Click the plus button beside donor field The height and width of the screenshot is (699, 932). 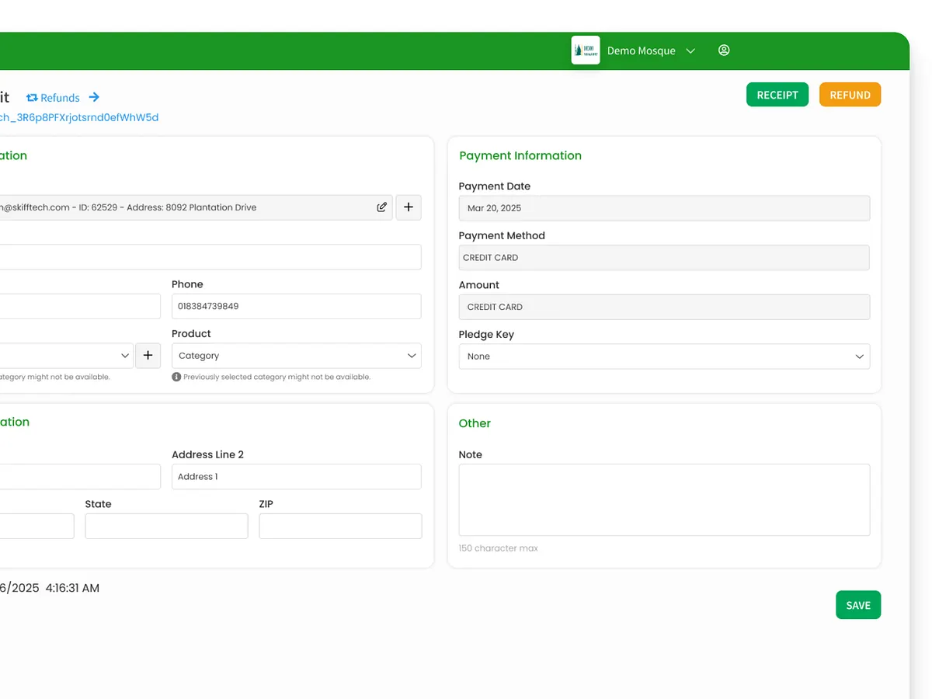click(409, 207)
